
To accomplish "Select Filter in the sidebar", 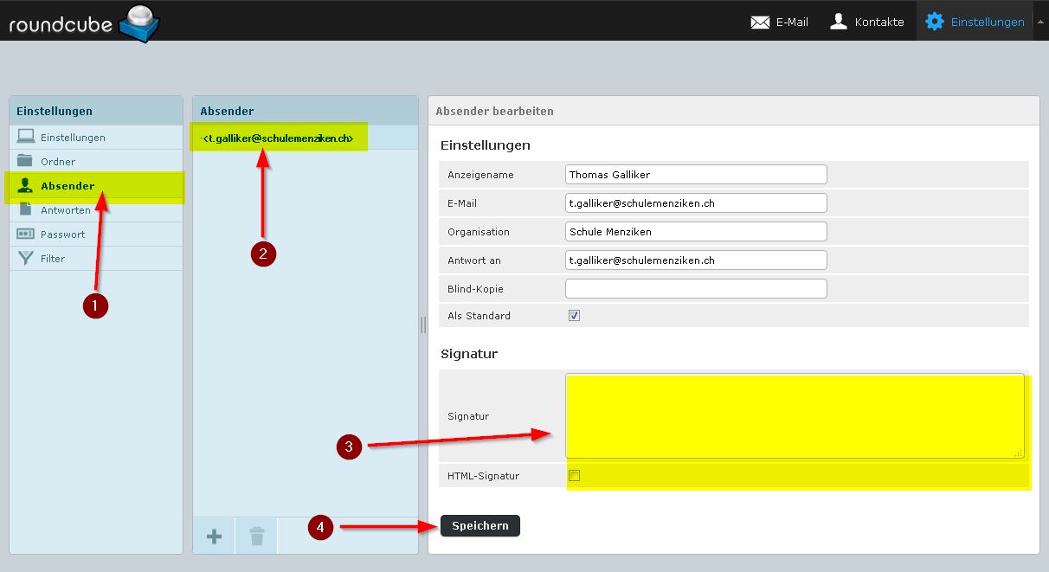I will pyautogui.click(x=96, y=258).
